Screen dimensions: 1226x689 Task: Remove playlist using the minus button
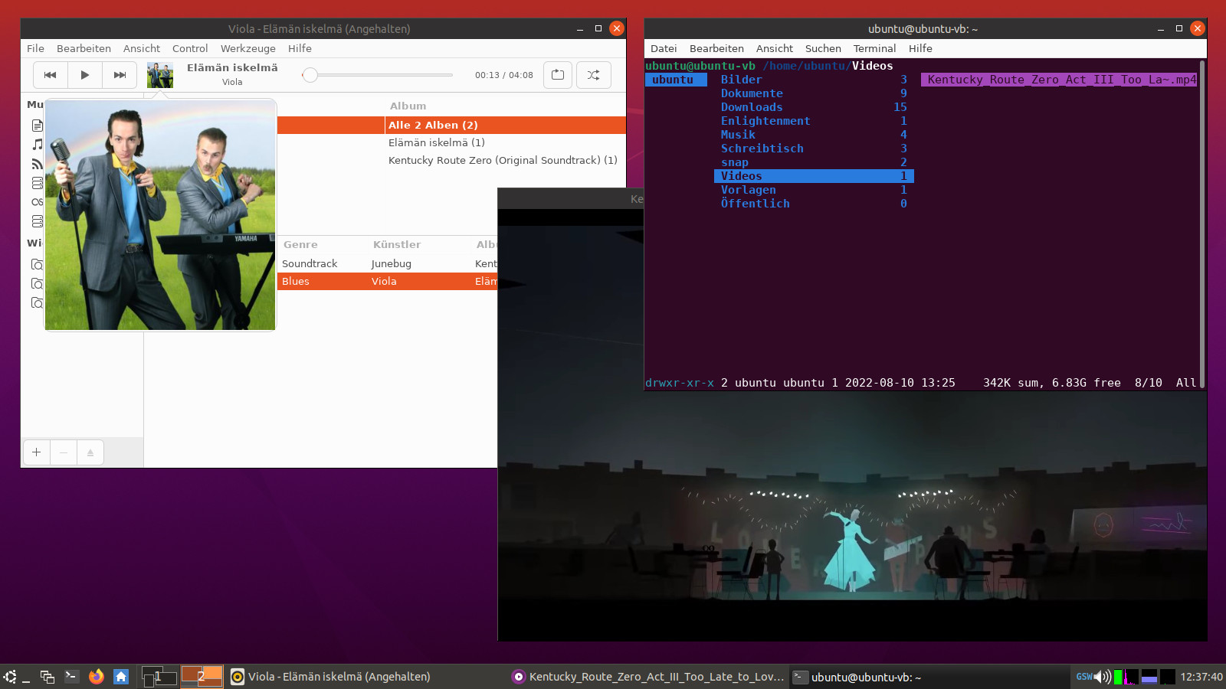[64, 452]
